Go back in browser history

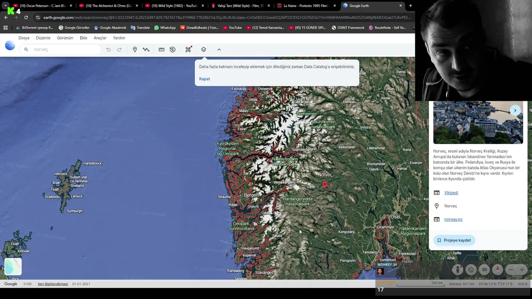[x=6, y=17]
